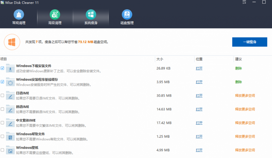Open location of Windows壁纸

click(x=199, y=150)
